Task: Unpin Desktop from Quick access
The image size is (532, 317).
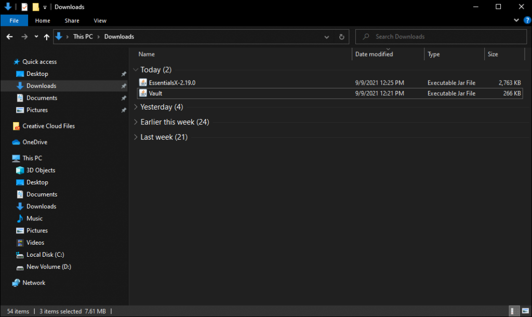Action: (x=124, y=74)
